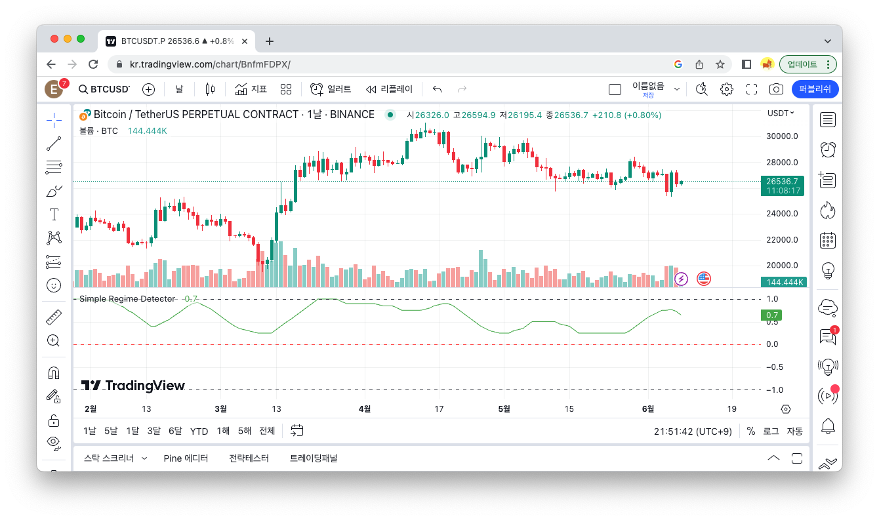Viewport: 879px width, 520px height.
Task: Select the brush drawing tool
Action: pyautogui.click(x=54, y=191)
